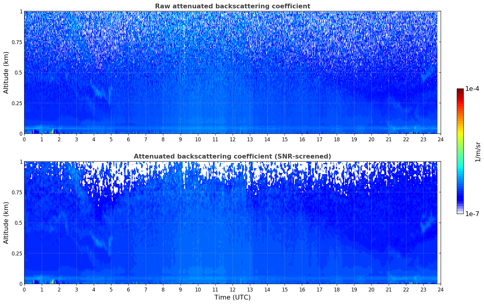The width and height of the screenshot is (484, 304).
Task: Click the white bottom end of the colorbar
Action: point(460,212)
